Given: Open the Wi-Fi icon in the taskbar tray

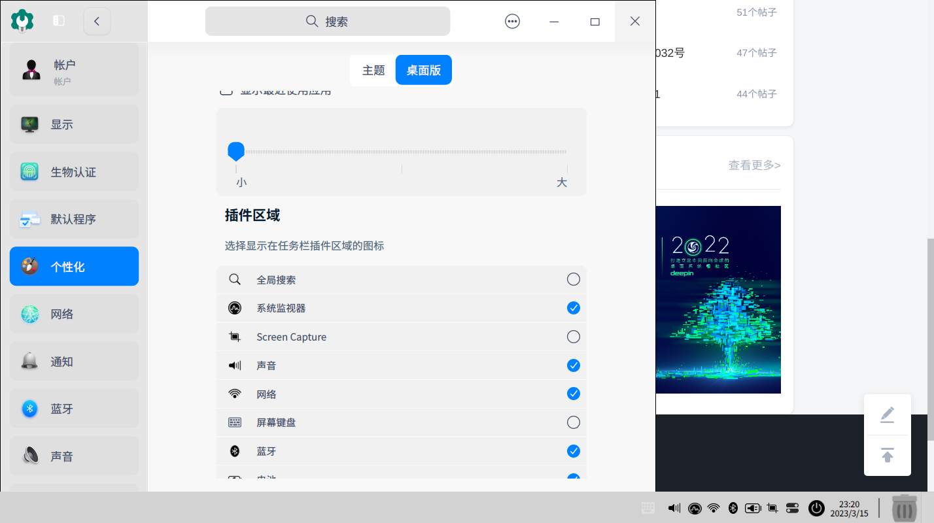Looking at the screenshot, I should tap(714, 508).
